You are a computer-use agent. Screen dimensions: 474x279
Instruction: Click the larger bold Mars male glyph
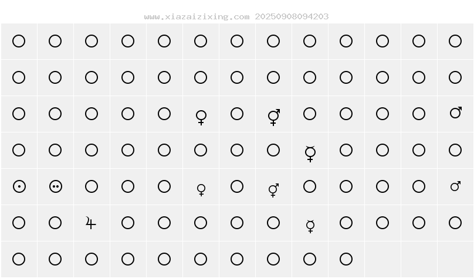456,112
